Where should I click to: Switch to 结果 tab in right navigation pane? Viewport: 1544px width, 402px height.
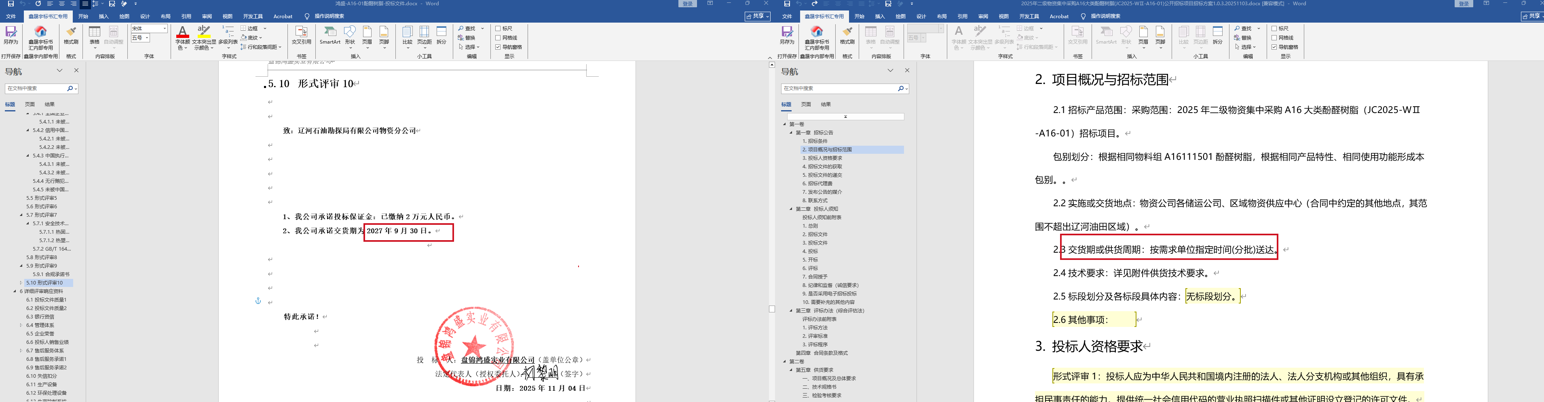[826, 104]
